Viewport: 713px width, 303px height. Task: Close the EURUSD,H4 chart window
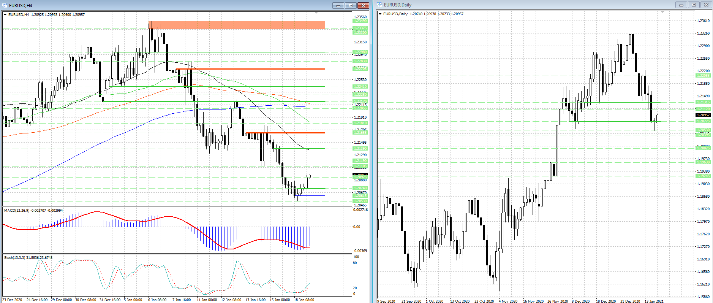[x=363, y=5]
